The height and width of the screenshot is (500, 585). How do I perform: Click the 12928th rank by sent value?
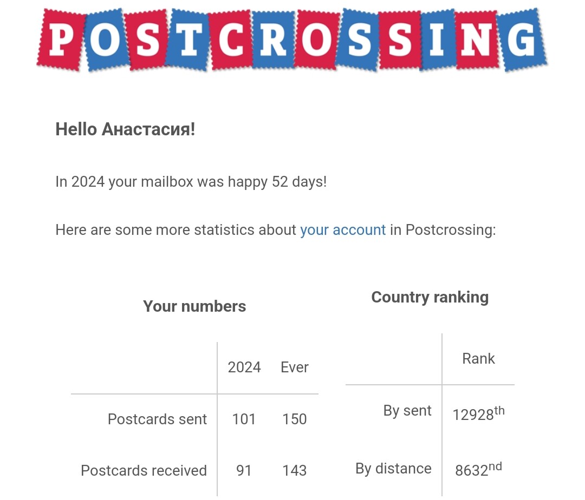[478, 413]
